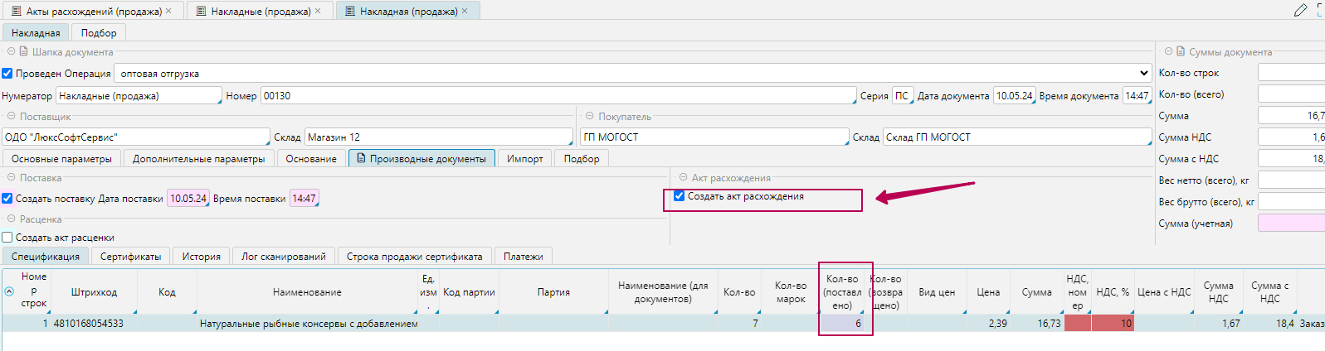The image size is (1325, 351).
Task: Open the Дополнительные параметры tab
Action: point(198,159)
